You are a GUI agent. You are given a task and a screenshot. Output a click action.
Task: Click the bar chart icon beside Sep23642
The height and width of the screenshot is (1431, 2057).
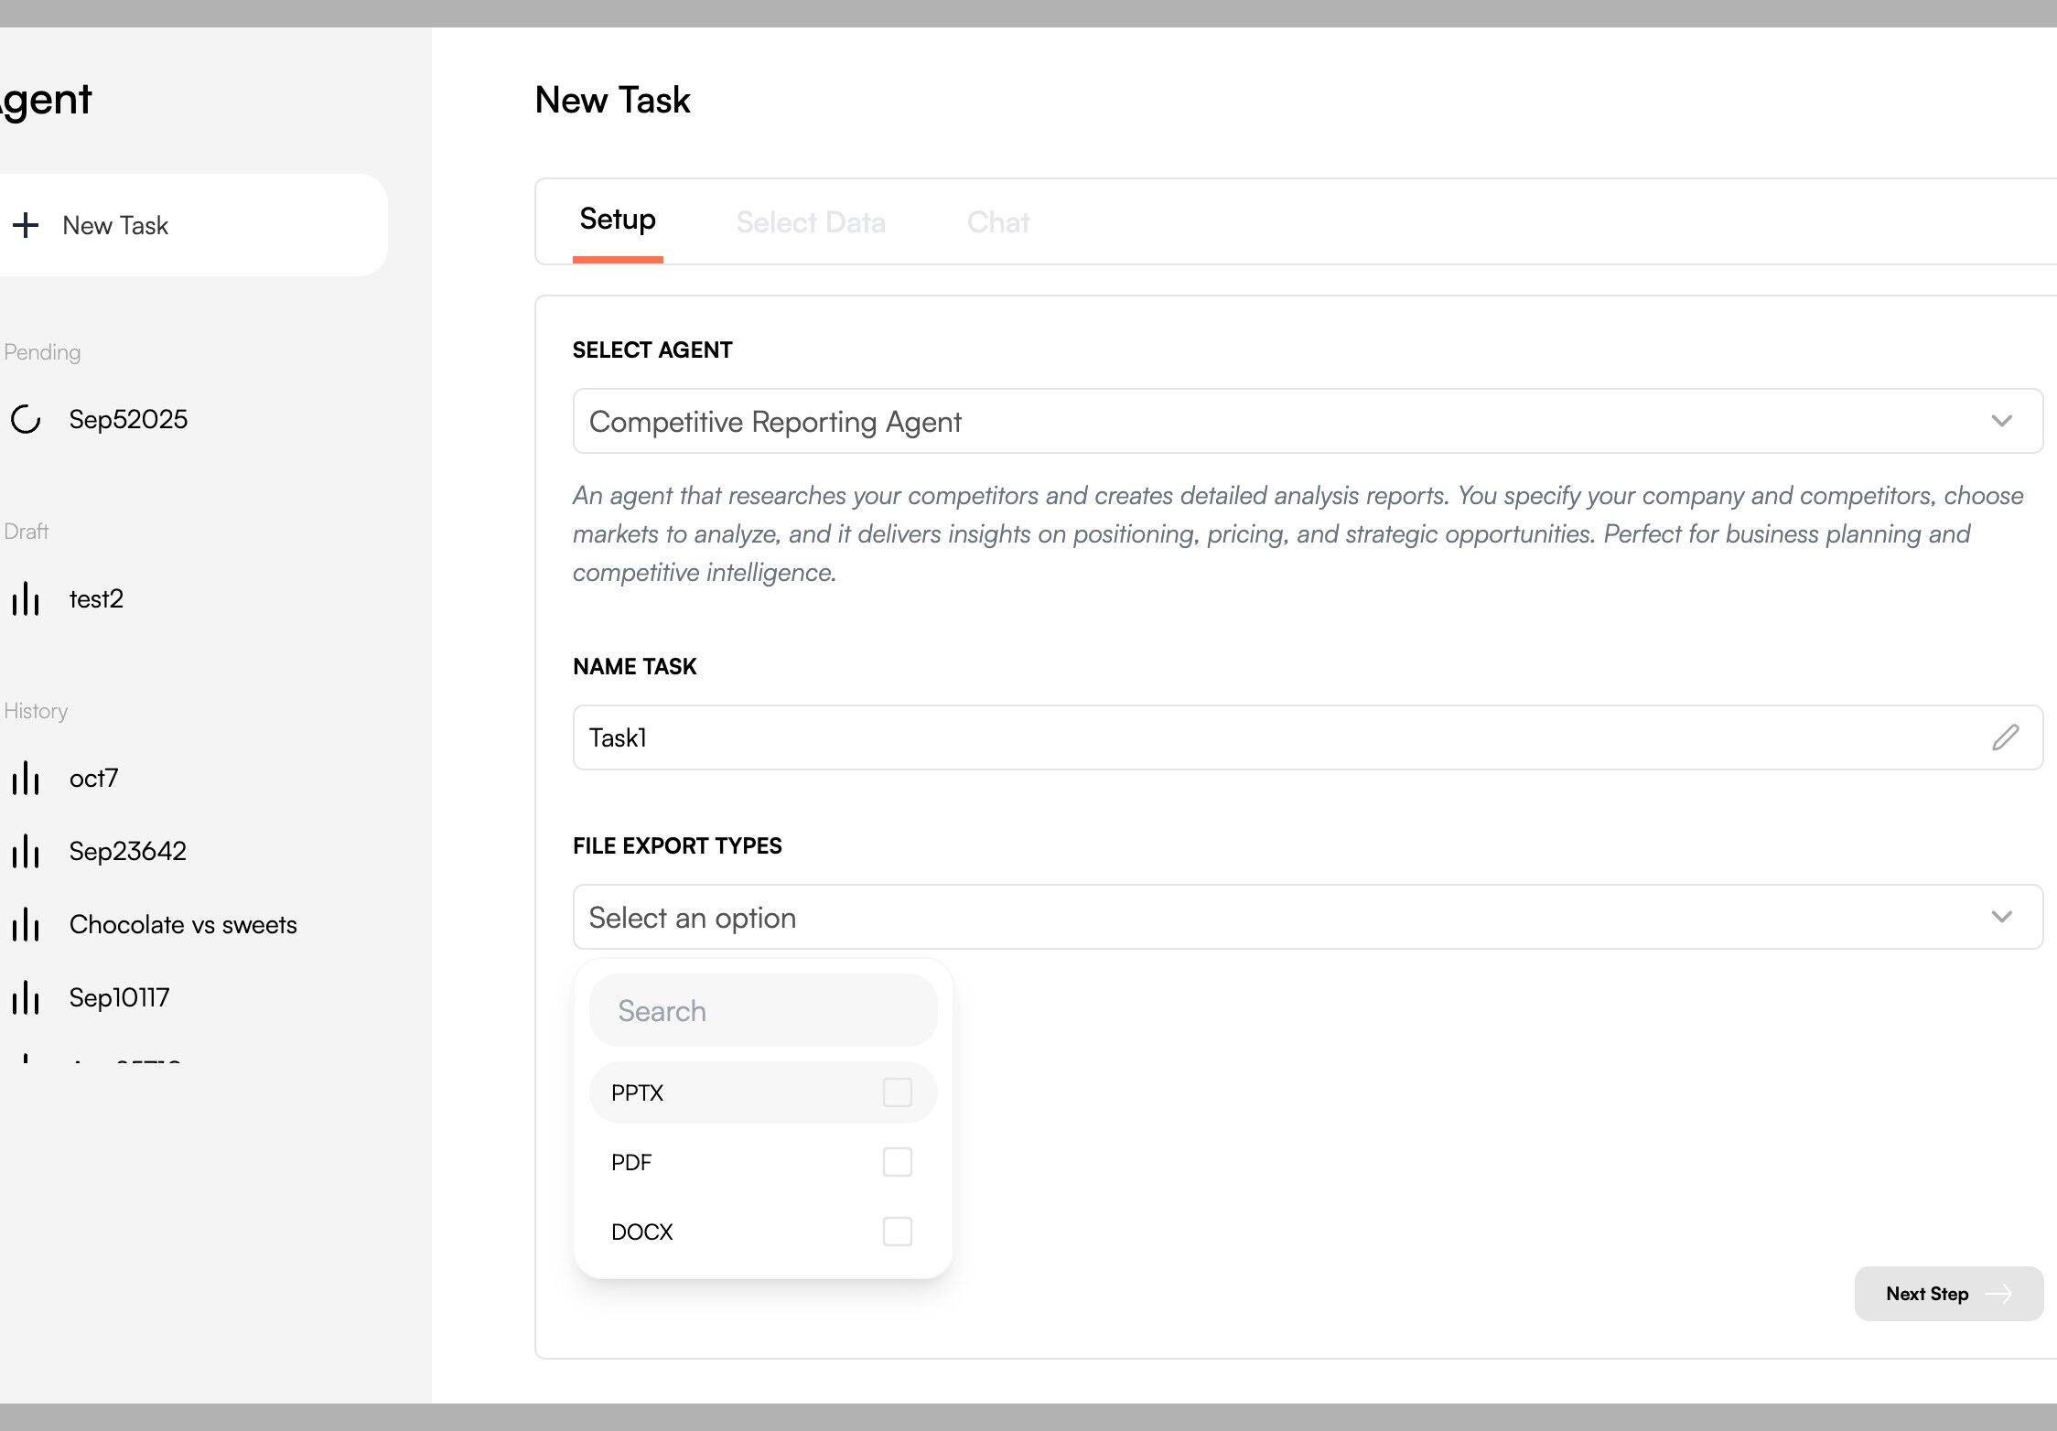pyautogui.click(x=26, y=852)
